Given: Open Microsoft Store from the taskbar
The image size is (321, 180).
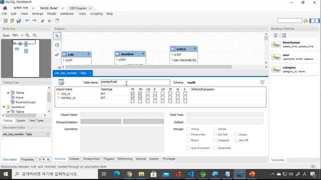Looking at the screenshot, I should 153,174.
